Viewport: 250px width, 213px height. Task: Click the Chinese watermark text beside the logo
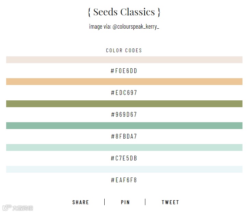23,208
